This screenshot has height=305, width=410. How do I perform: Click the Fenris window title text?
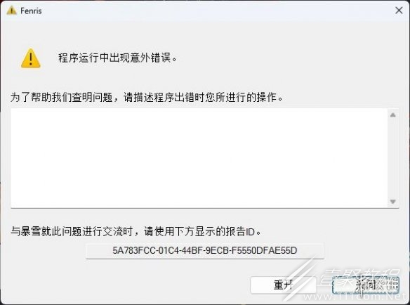[x=31, y=11]
